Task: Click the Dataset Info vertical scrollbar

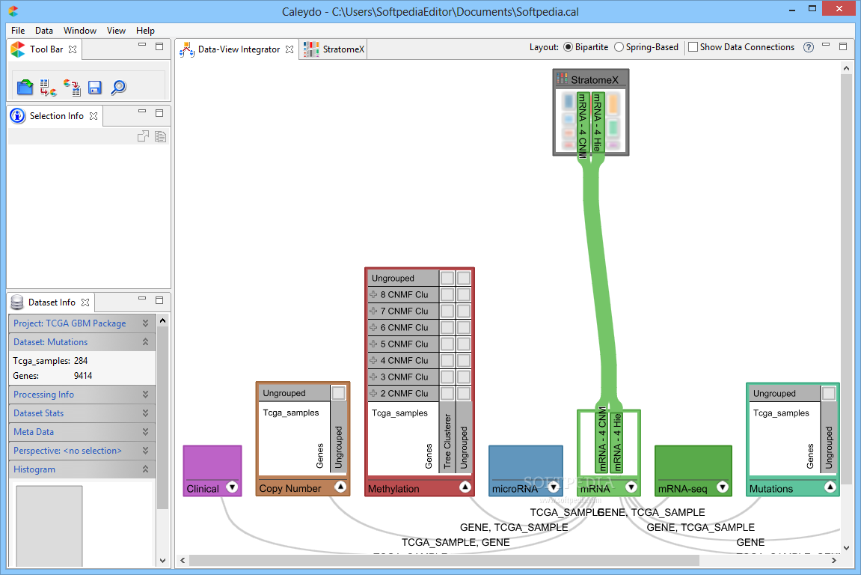Action: pos(162,418)
